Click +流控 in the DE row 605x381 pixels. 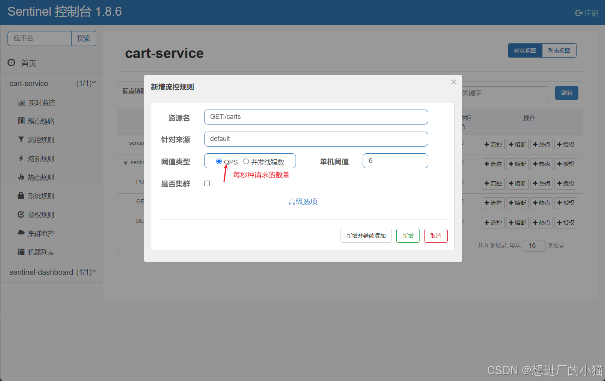[493, 222]
